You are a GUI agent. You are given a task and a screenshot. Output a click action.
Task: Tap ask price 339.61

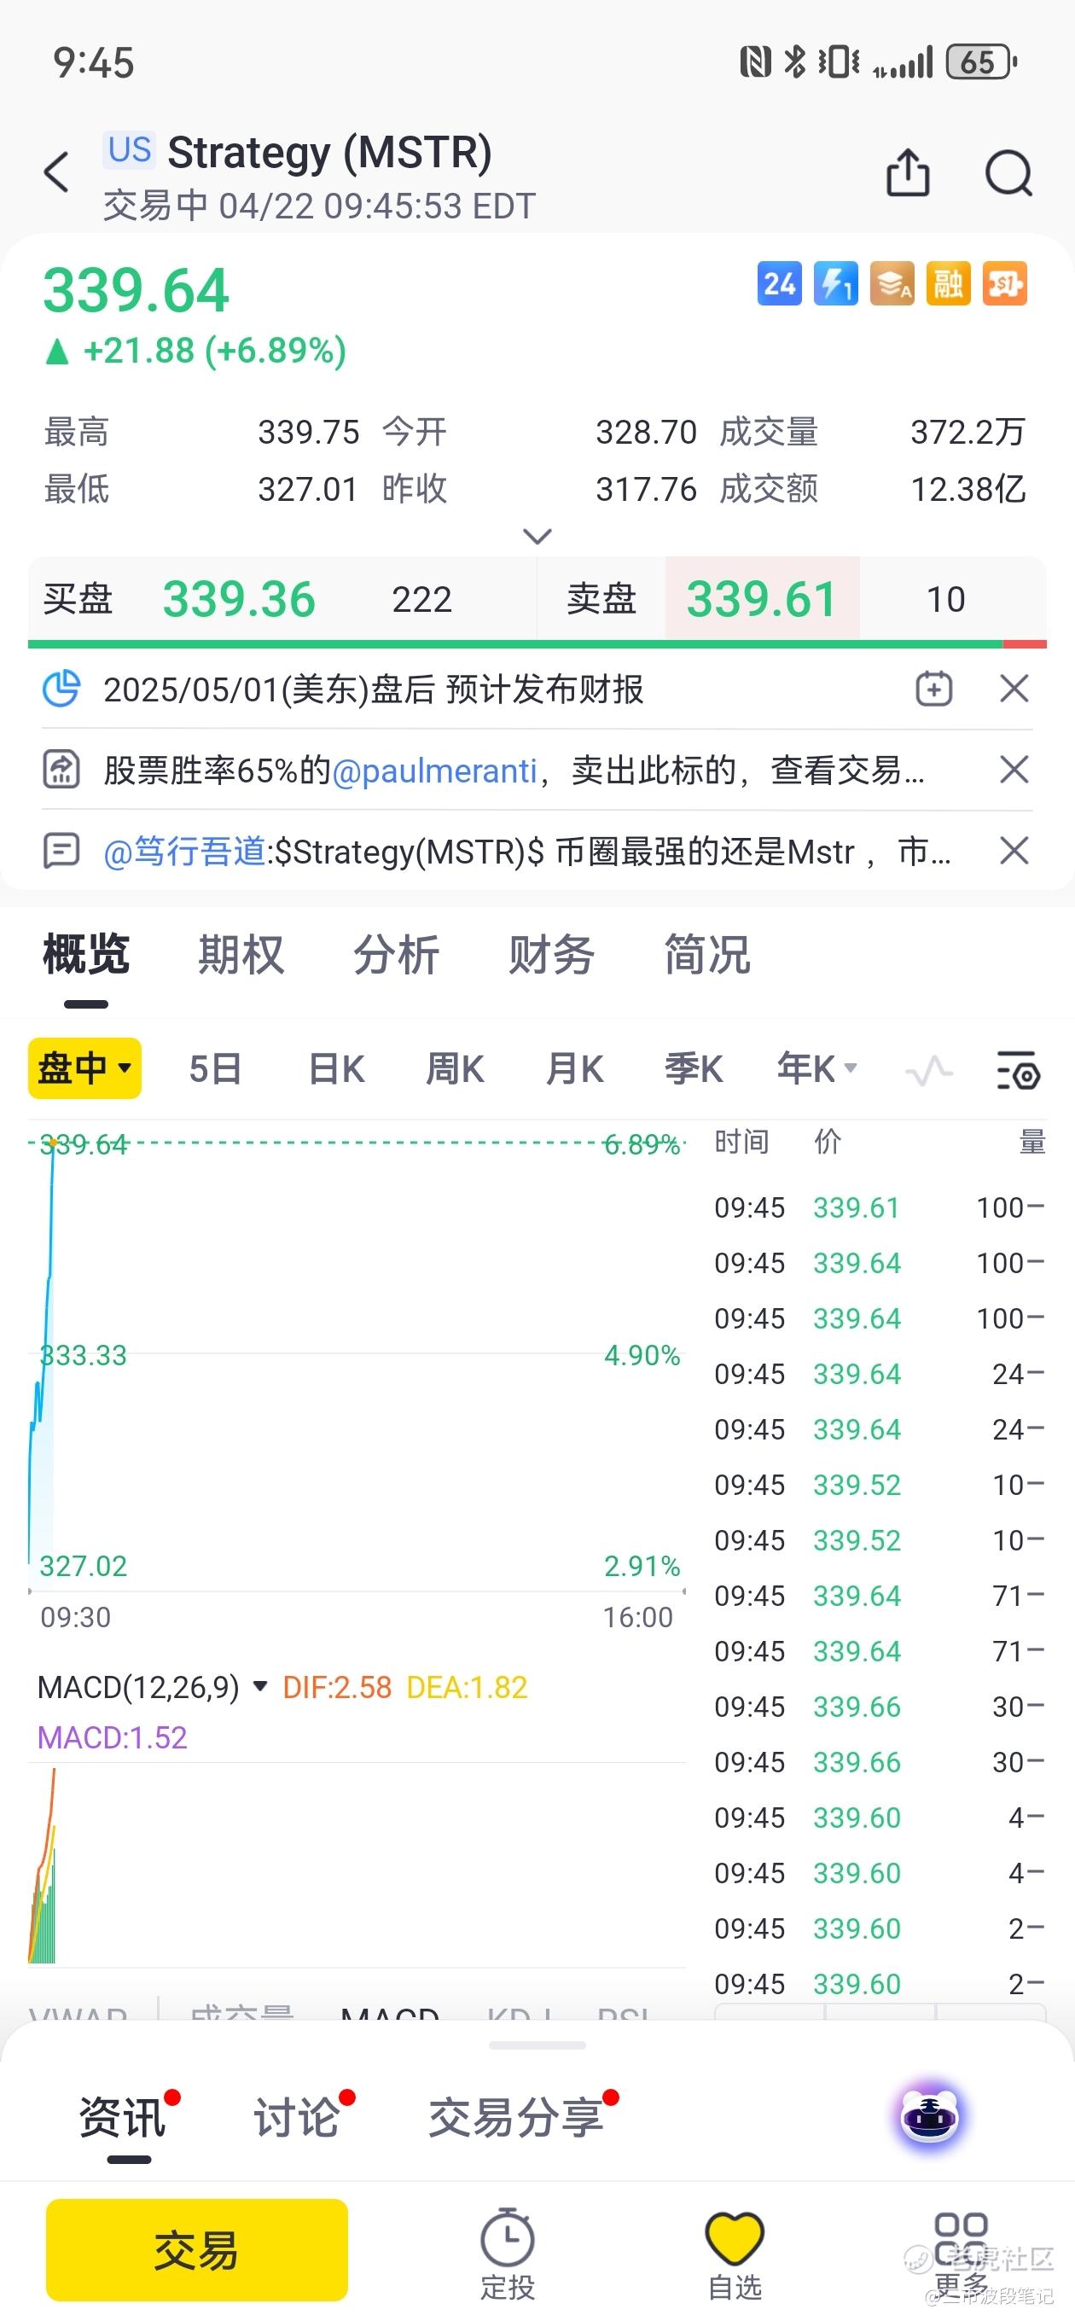(x=763, y=599)
